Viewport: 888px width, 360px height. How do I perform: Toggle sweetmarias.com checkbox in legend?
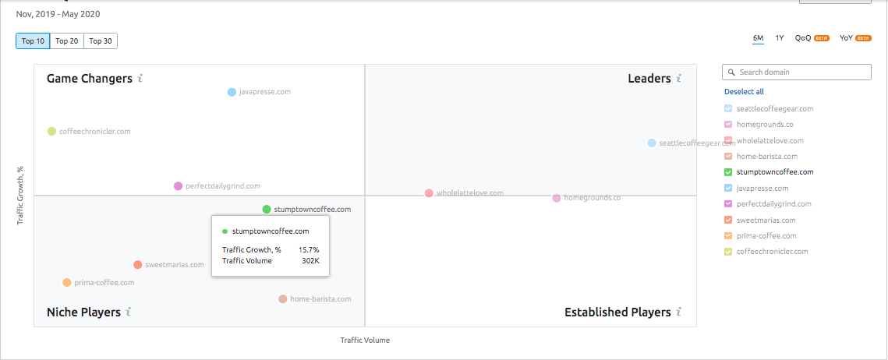pos(728,221)
